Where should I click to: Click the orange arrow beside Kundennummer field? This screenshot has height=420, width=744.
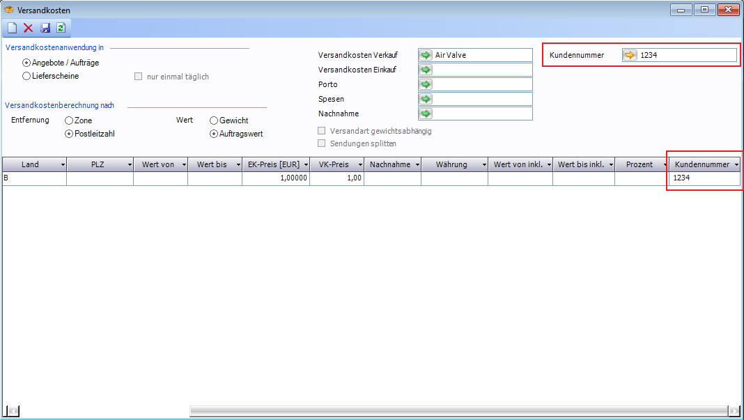(630, 55)
